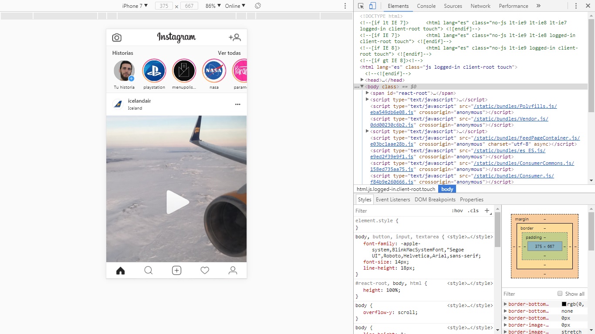
Task: Toggle the device toolbar icon
Action: [372, 6]
